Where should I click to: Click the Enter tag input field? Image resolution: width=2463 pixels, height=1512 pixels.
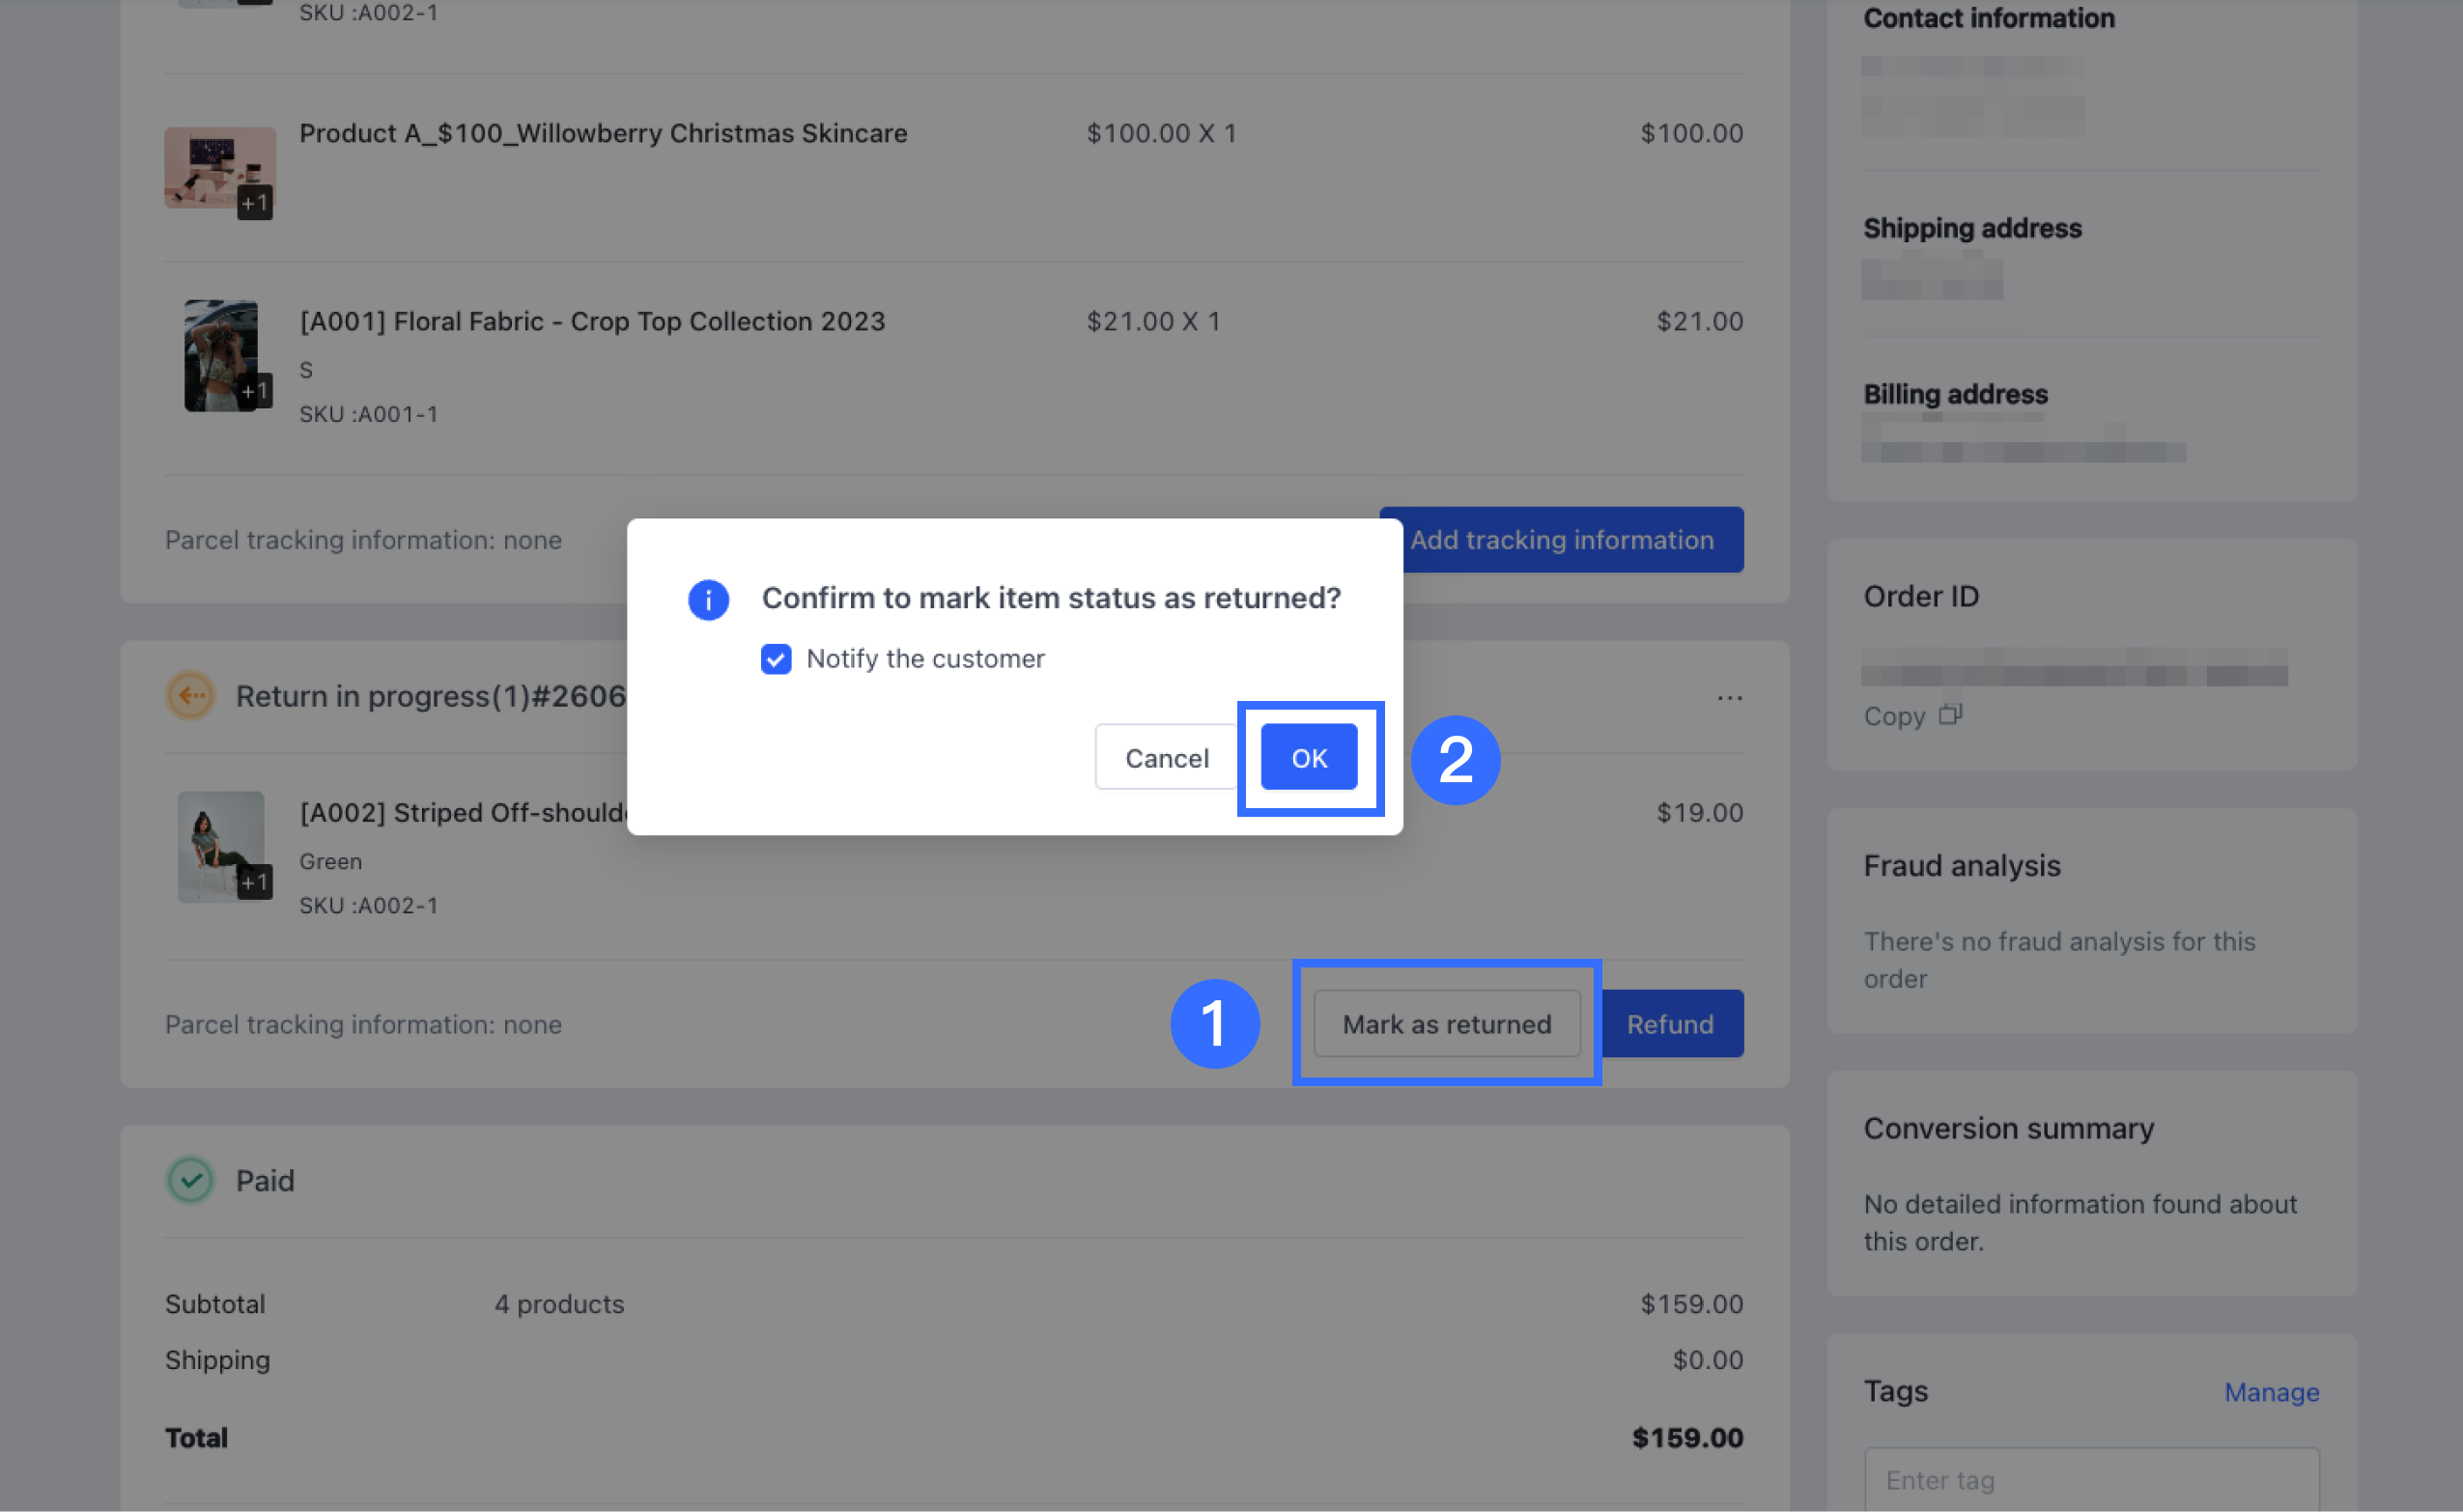point(2090,1479)
